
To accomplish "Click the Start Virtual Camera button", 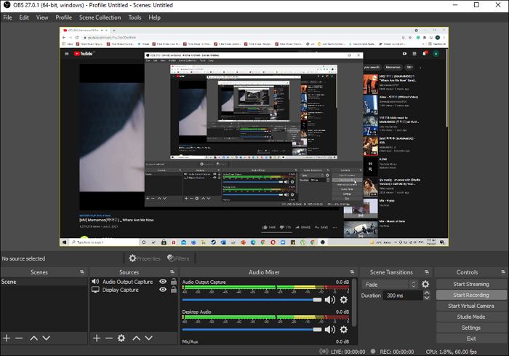I will [470, 306].
